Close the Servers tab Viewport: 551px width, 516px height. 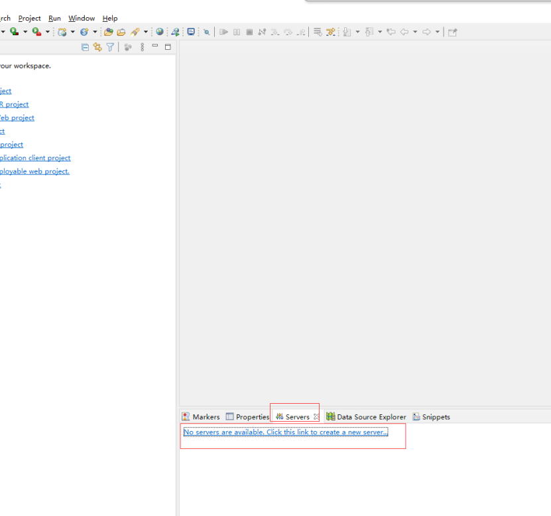[x=317, y=417]
